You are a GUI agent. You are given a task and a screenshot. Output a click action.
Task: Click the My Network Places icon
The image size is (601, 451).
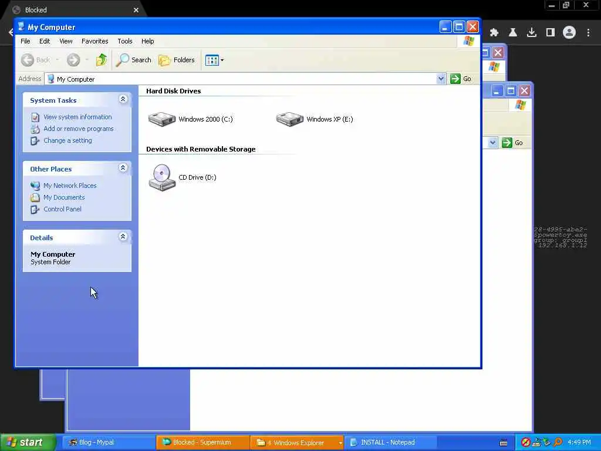pyautogui.click(x=35, y=186)
